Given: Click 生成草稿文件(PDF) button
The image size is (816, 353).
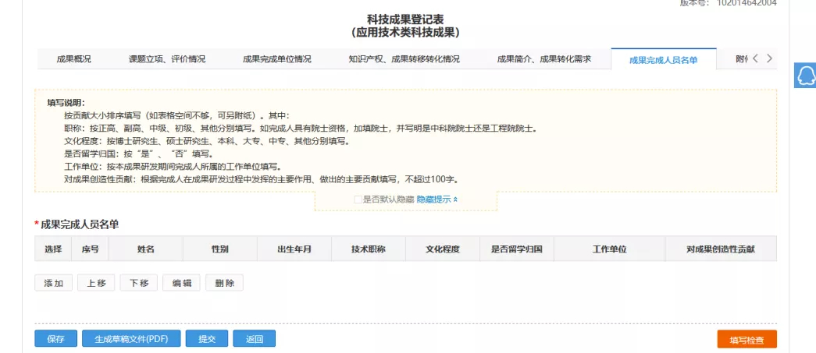Looking at the screenshot, I should (131, 338).
